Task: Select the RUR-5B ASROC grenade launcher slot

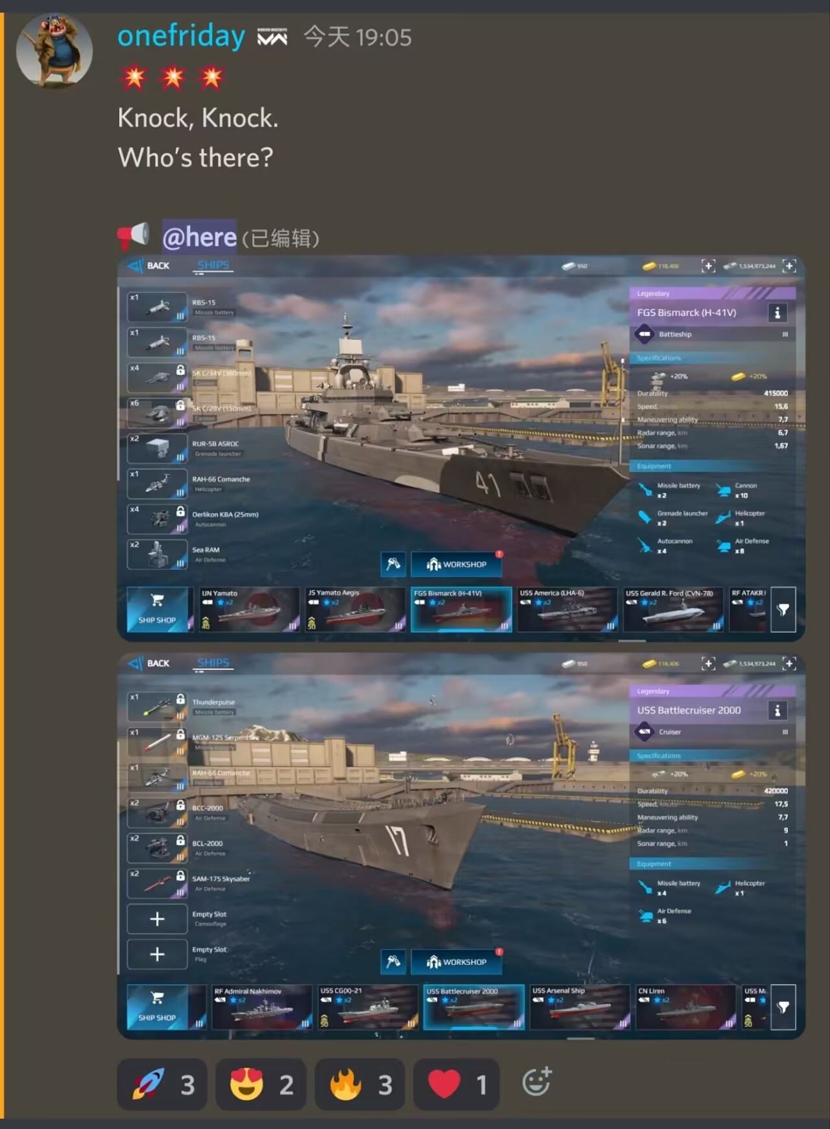Action: pos(157,448)
